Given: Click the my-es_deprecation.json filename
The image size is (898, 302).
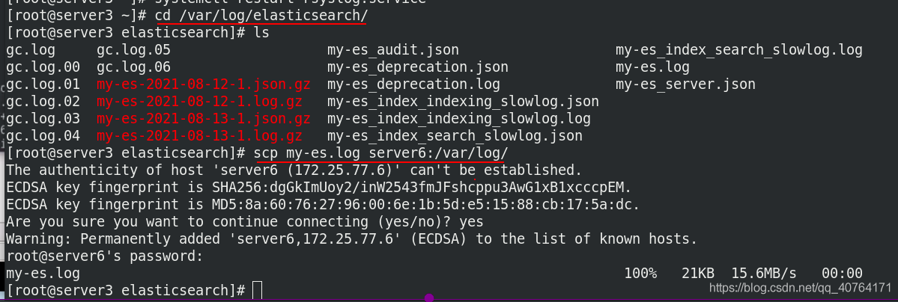Looking at the screenshot, I should point(417,67).
